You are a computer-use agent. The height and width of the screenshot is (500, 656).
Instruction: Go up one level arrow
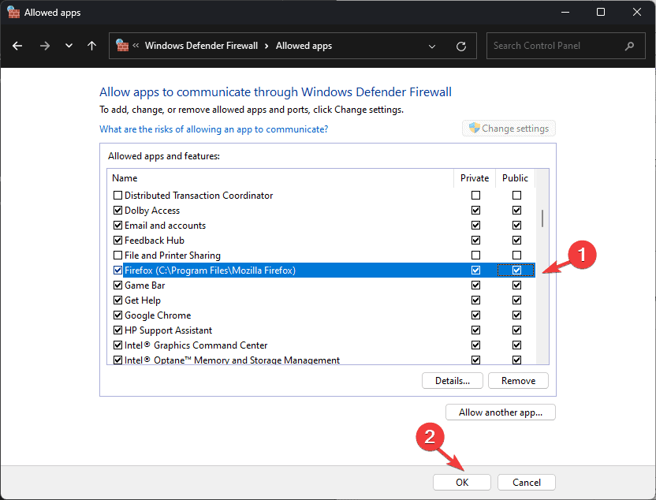coord(91,46)
